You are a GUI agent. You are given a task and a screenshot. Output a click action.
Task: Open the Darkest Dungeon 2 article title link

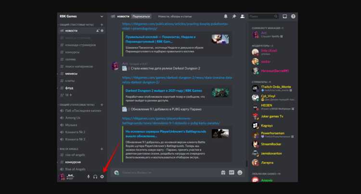coord(164,91)
